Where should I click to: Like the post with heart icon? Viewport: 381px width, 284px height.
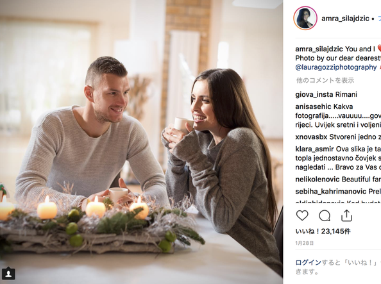pos(302,215)
